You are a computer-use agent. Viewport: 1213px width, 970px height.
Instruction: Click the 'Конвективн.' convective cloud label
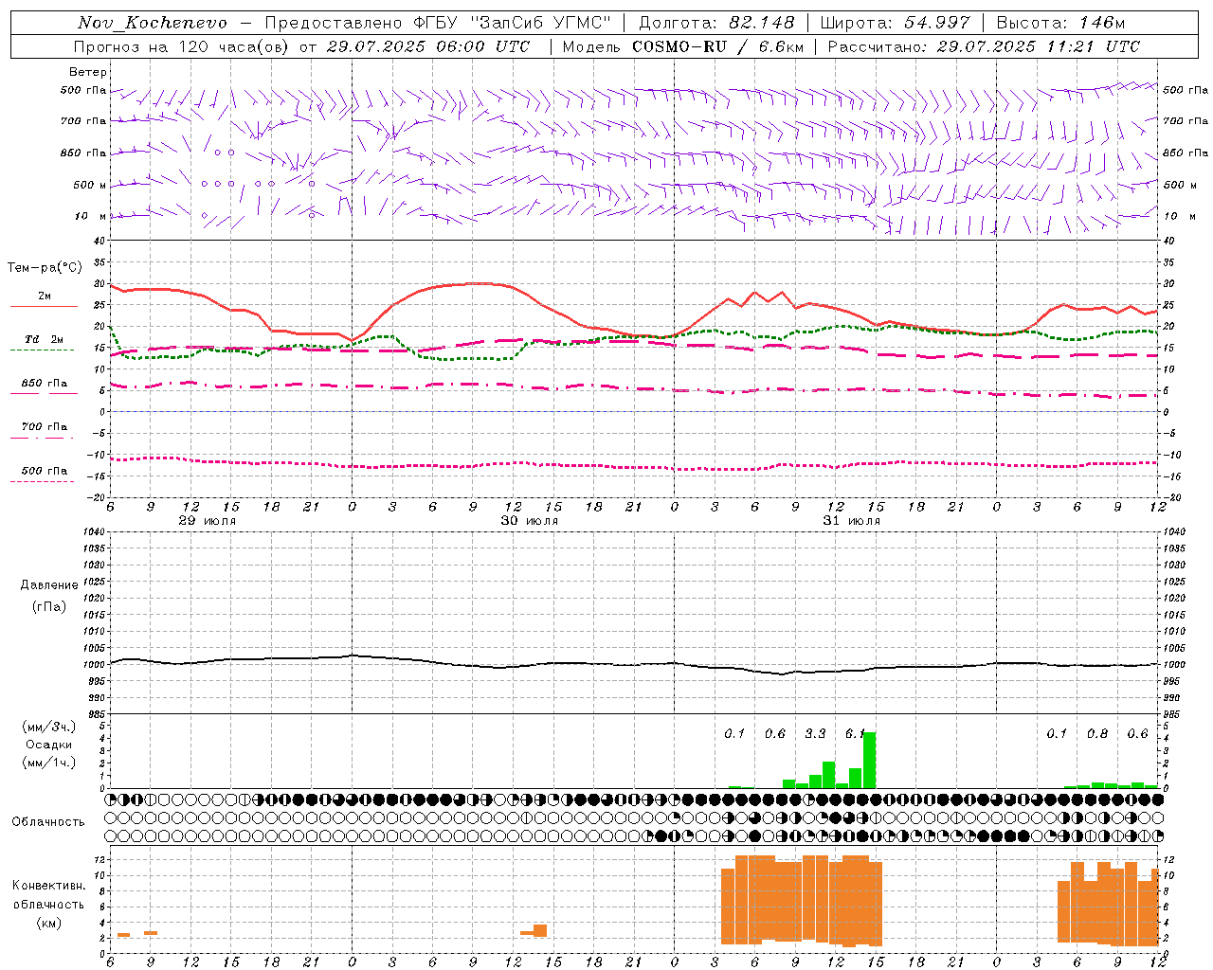point(49,886)
